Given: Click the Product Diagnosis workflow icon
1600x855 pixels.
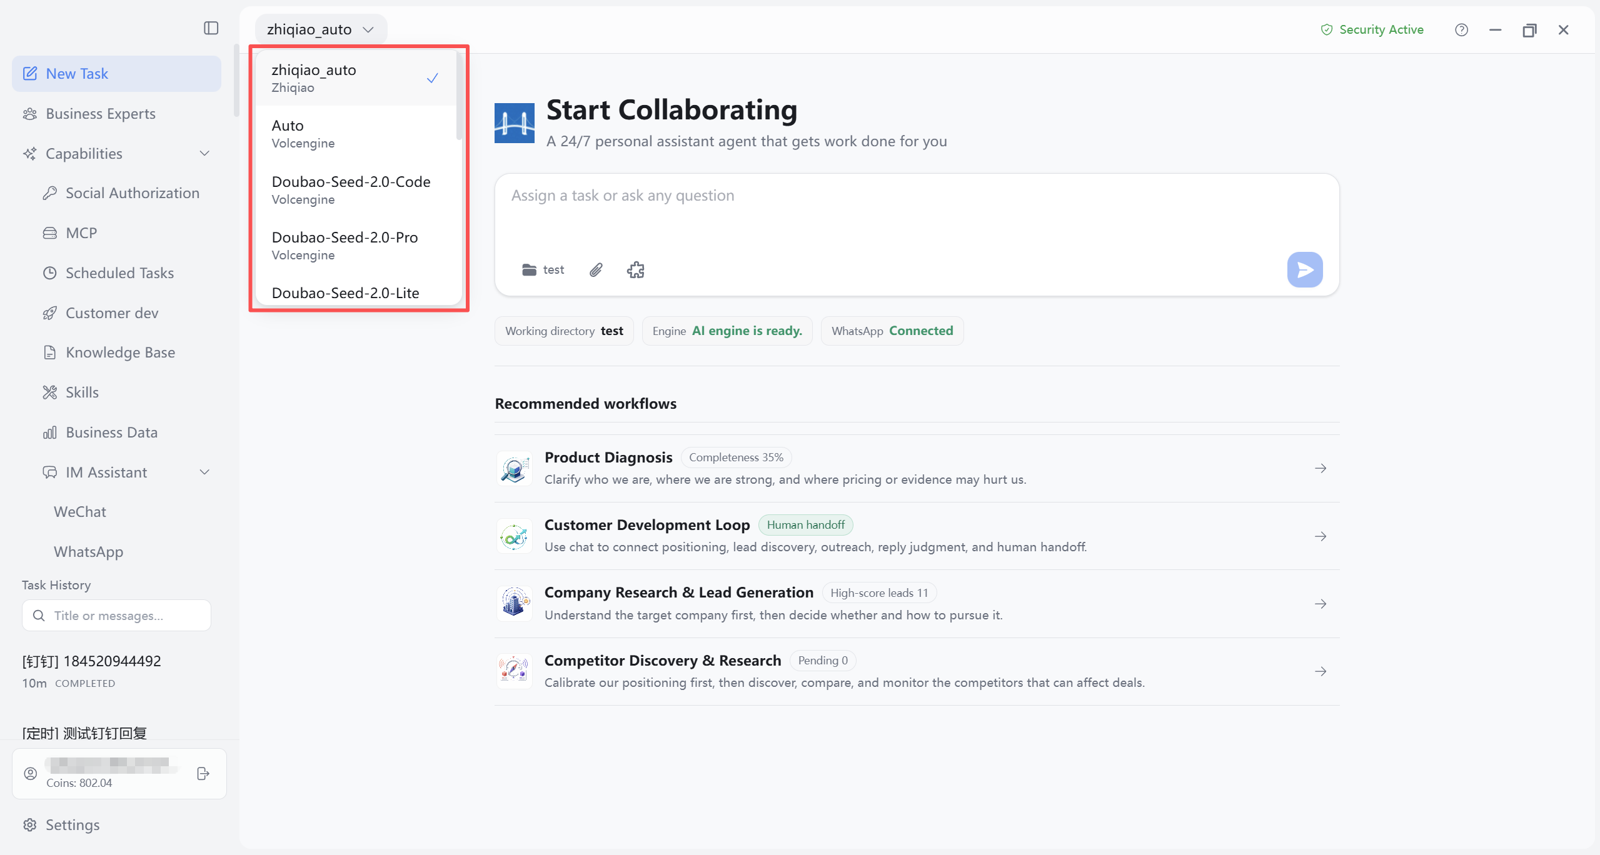Looking at the screenshot, I should 515,469.
